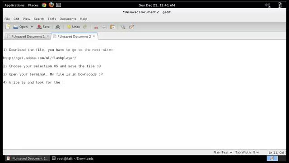Open the Plain Text language dropdown
The height and width of the screenshot is (163, 289).
pos(223,152)
